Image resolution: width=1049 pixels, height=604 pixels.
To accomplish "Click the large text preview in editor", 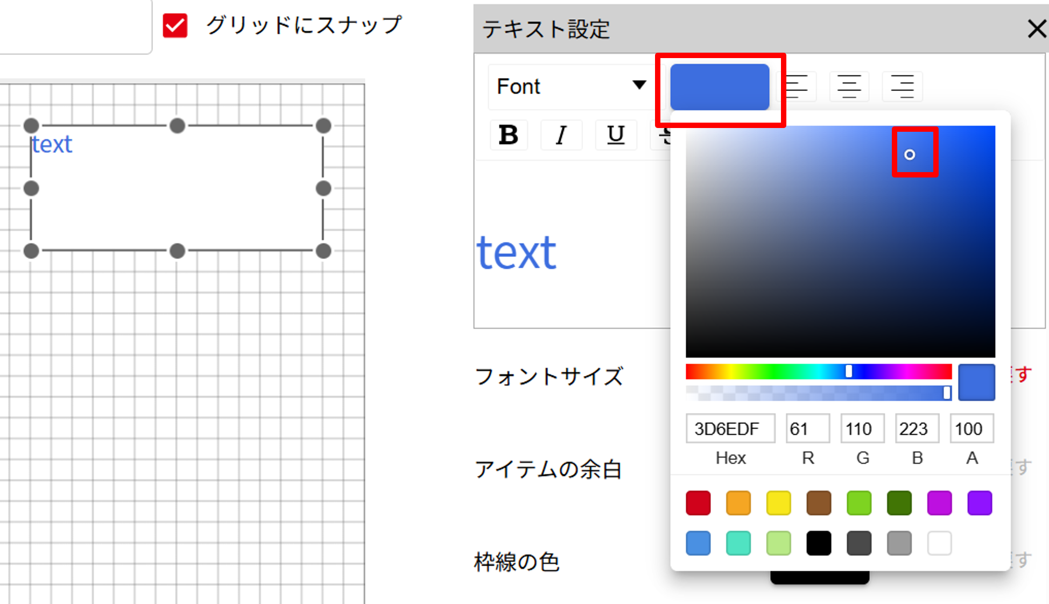I will coord(516,253).
